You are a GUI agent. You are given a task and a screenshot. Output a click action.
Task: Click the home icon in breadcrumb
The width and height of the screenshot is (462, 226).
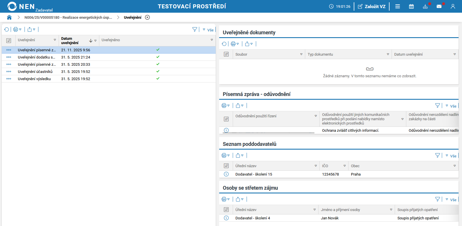point(9,17)
